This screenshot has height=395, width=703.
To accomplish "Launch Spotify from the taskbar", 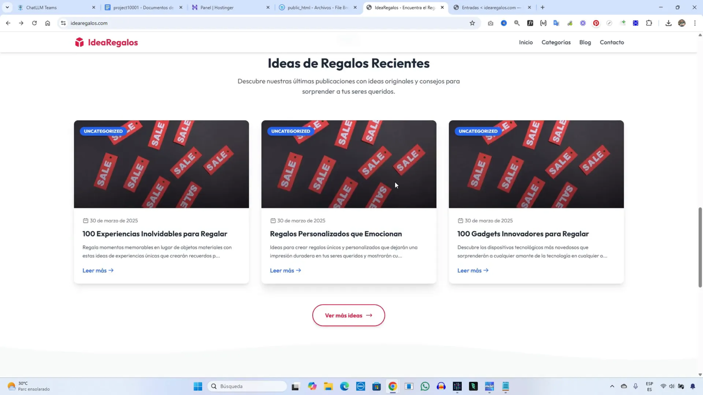I will coord(473,386).
